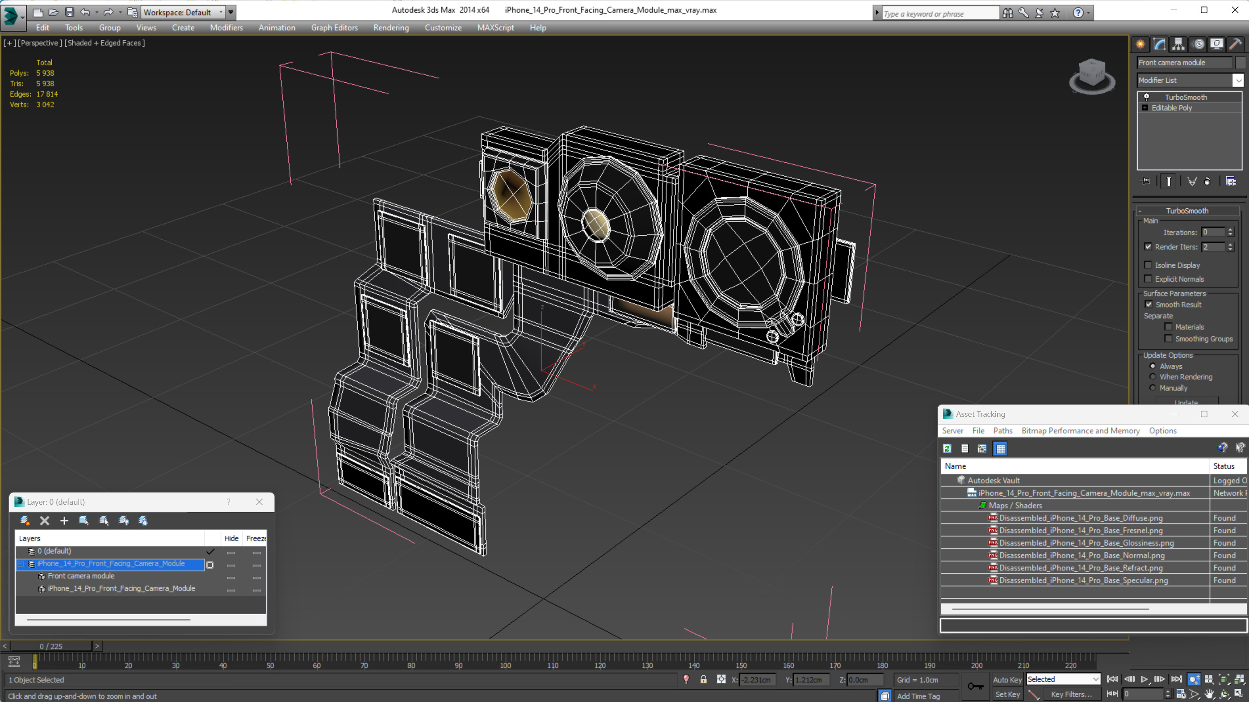Click the Rendering menu item
The height and width of the screenshot is (702, 1249).
391,28
